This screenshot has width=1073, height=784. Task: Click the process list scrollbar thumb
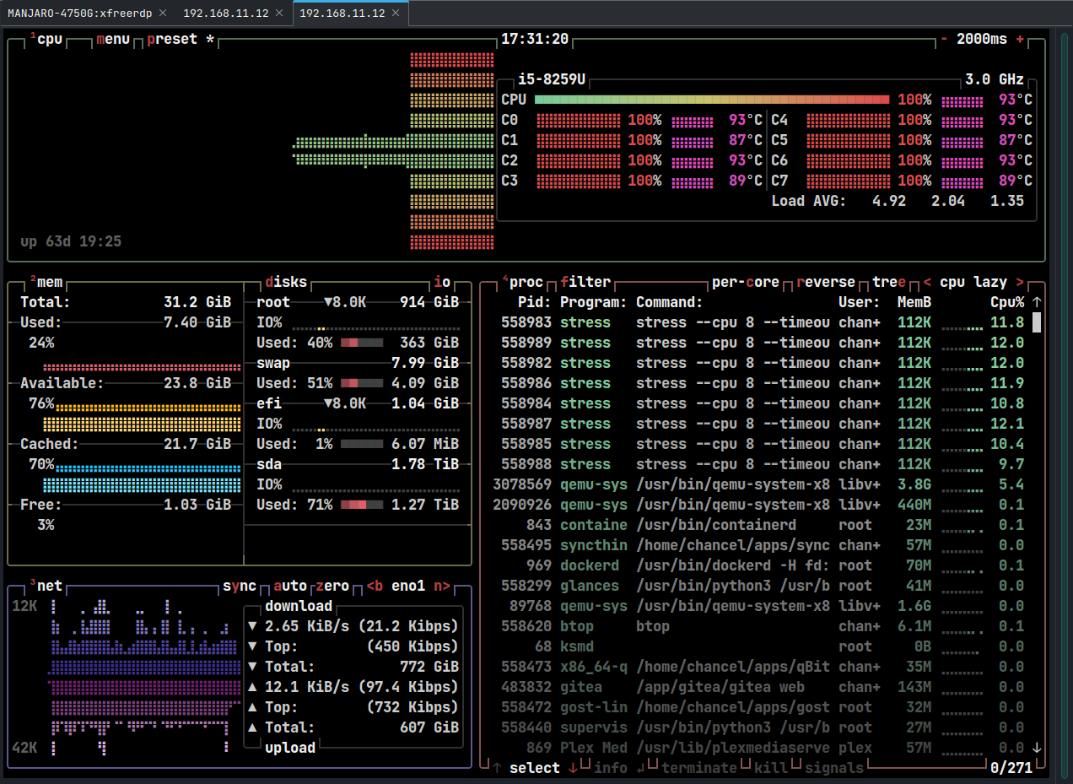(x=1037, y=322)
